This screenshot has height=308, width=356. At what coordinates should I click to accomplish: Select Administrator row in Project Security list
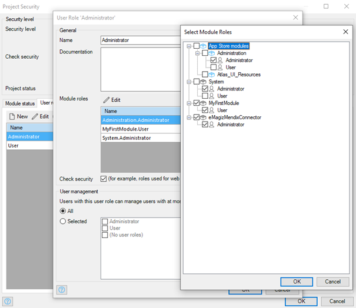(x=30, y=137)
